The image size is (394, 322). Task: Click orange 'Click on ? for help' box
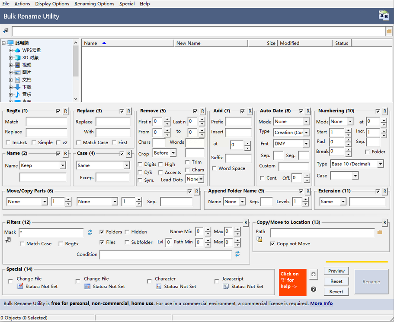pos(293,282)
